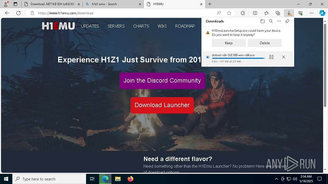Screen dimensions: 328x184
Task: Open Edge from the taskbar
Action: coord(105,179)
